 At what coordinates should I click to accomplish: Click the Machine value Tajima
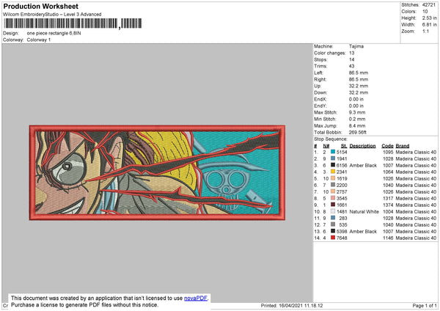[356, 46]
